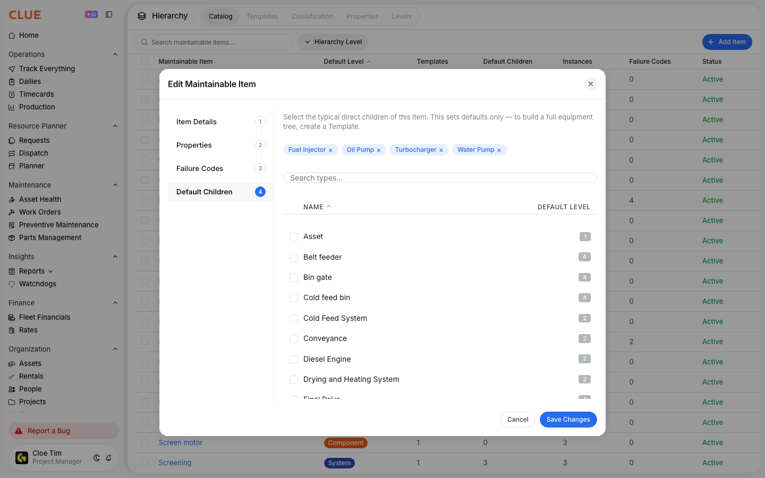
Task: Check the Bin gate checkbox
Action: pos(294,278)
